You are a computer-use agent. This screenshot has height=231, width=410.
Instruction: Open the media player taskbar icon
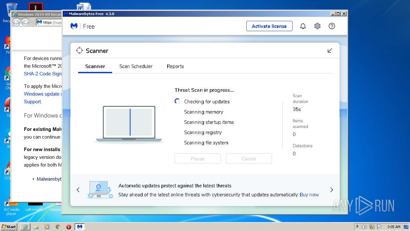point(47,227)
